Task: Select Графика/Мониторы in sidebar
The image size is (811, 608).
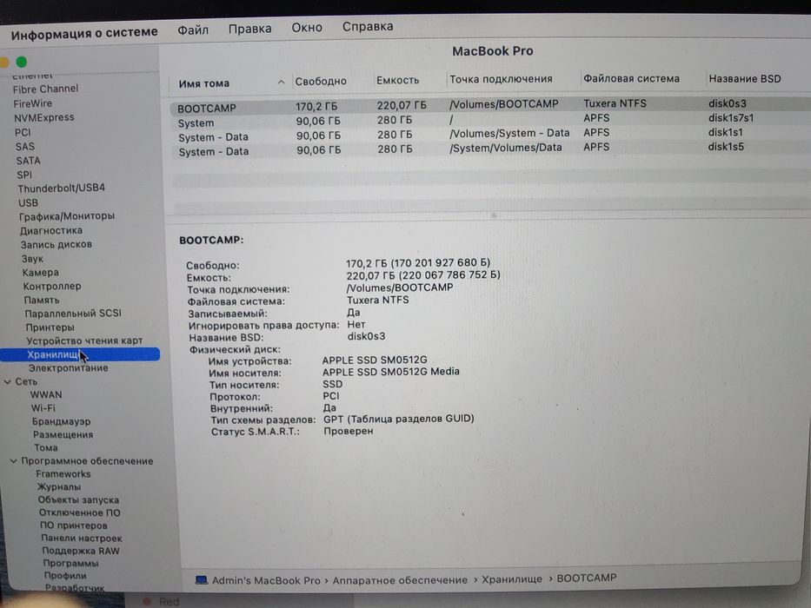Action: (x=67, y=216)
